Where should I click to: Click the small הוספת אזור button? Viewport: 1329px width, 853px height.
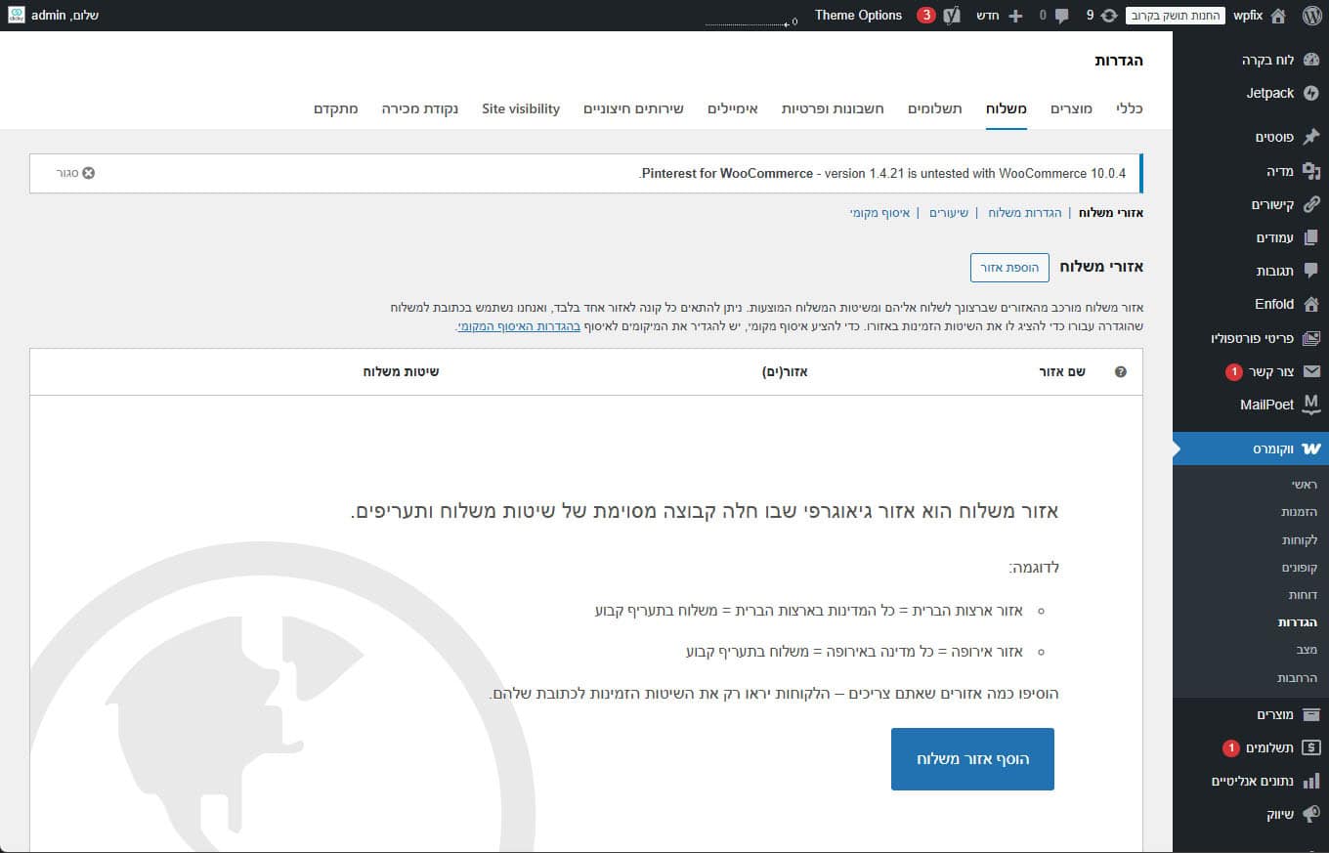coord(1009,267)
